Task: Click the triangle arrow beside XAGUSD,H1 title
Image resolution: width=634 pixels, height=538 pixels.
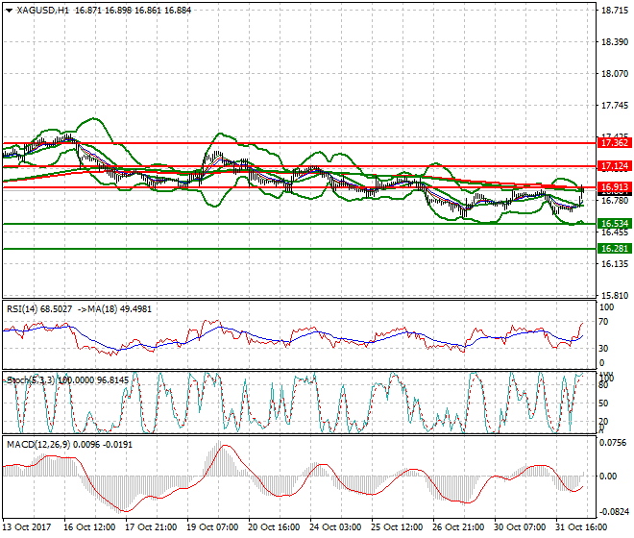Action: [x=9, y=11]
